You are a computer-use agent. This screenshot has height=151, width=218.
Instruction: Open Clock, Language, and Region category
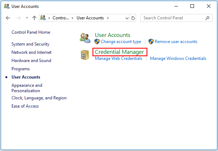click(x=39, y=98)
